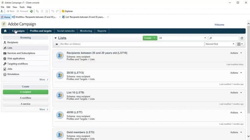
Task: Click the green Create button
Action: tap(150, 38)
